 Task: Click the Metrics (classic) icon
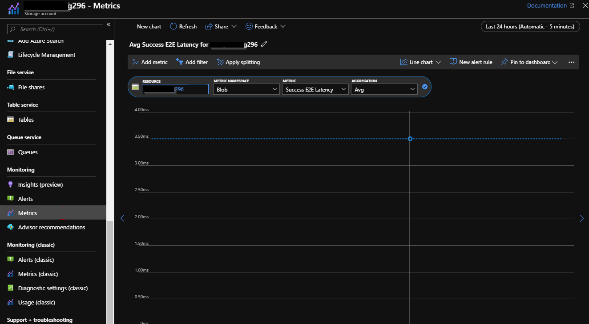[11, 274]
